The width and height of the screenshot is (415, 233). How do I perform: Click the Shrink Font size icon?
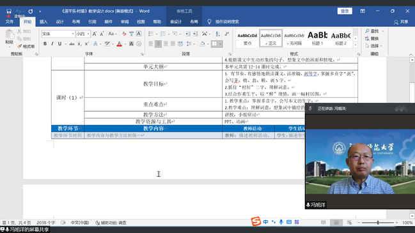pos(102,34)
